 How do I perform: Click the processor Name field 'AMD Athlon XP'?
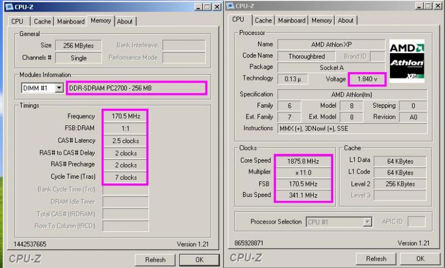[331, 44]
